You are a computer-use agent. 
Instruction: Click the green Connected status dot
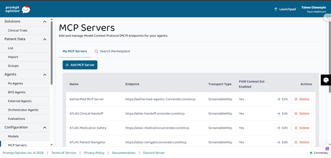click(x=311, y=153)
